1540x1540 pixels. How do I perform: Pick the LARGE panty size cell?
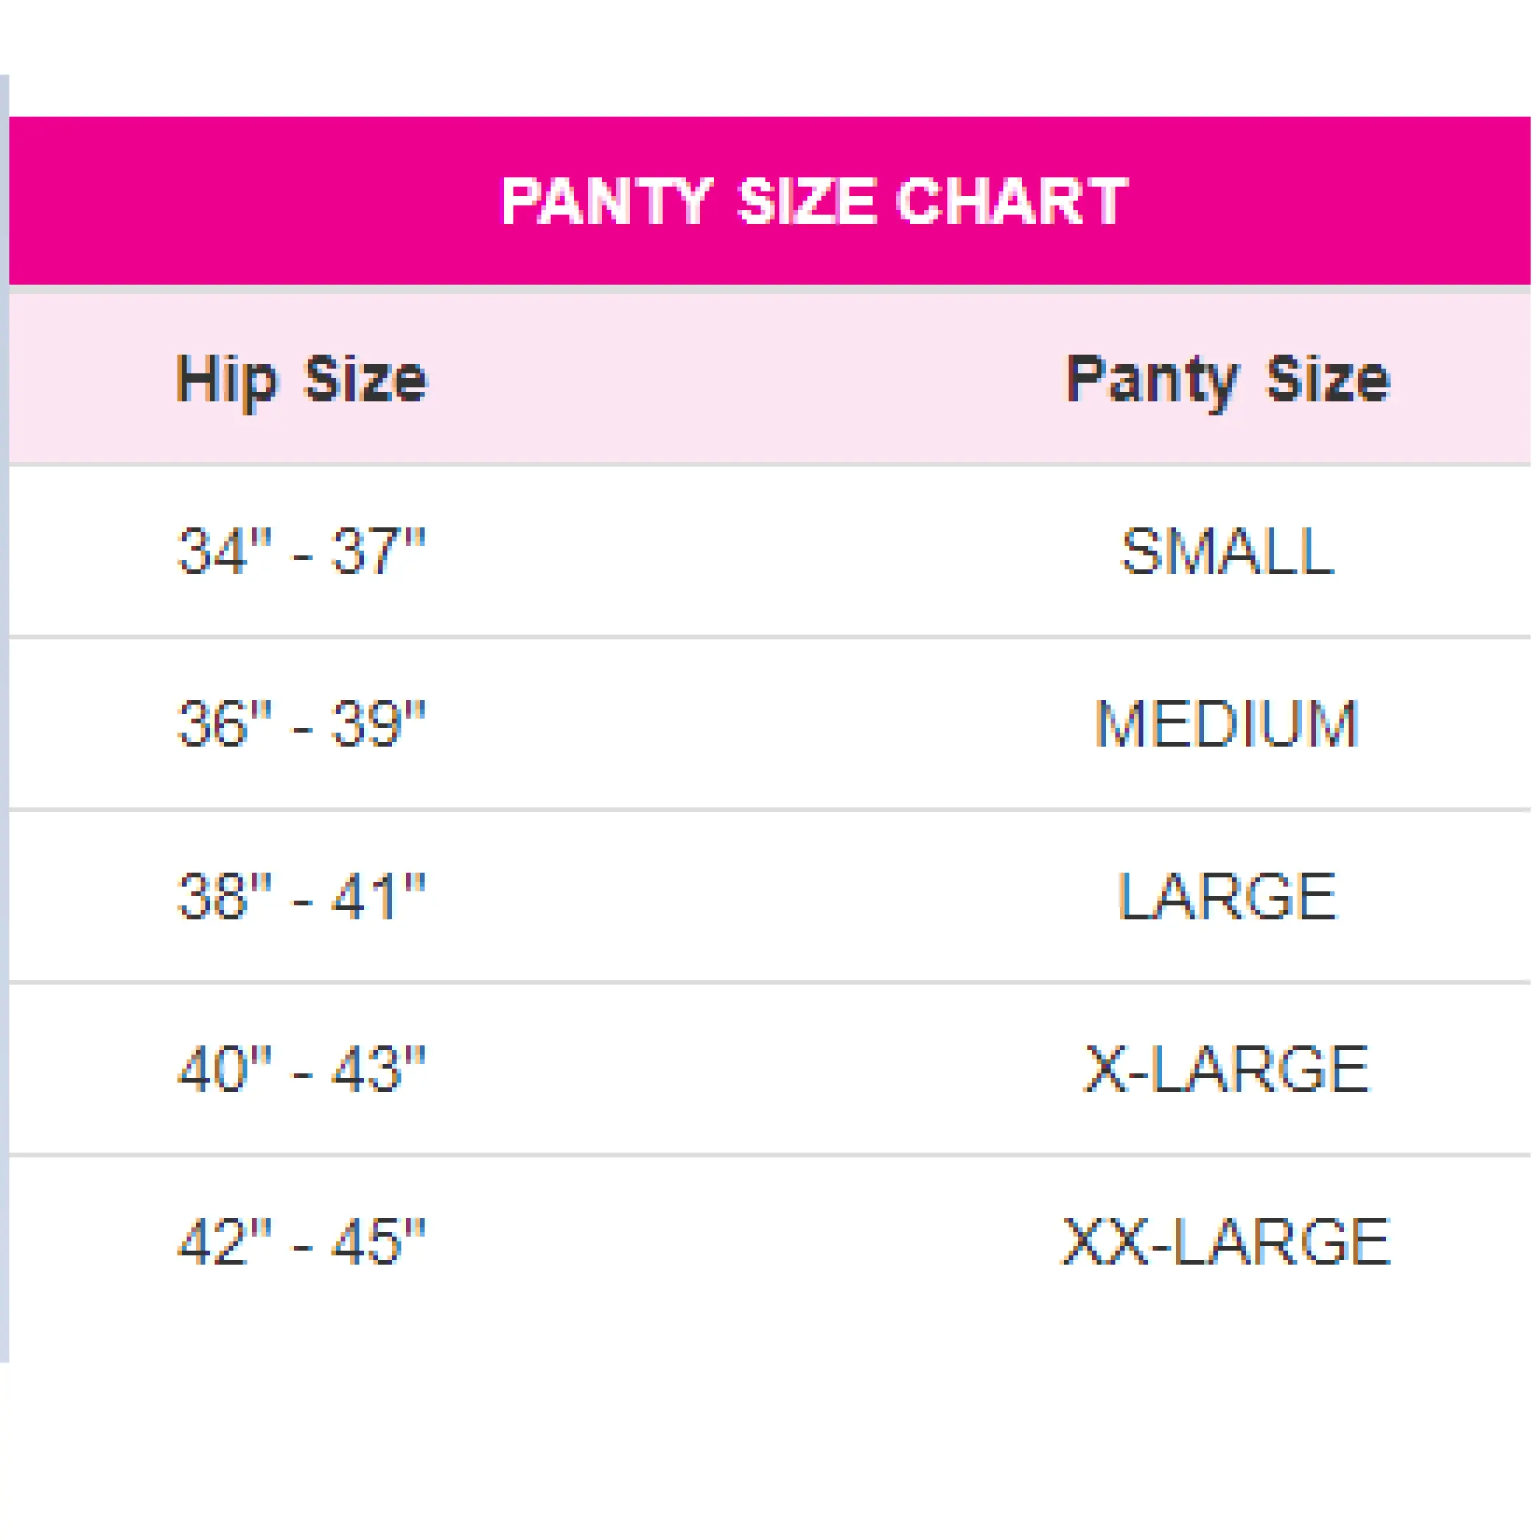(x=1226, y=896)
